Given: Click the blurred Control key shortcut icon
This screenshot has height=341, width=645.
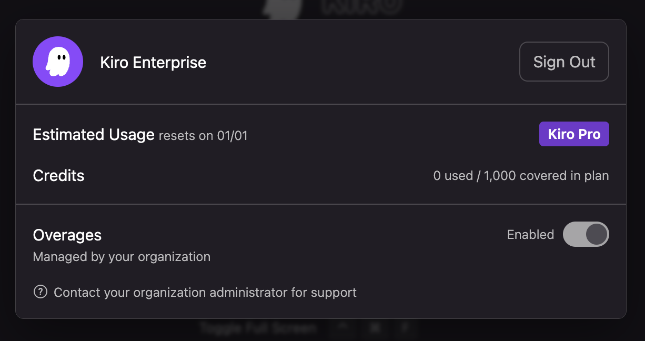Looking at the screenshot, I should (343, 328).
